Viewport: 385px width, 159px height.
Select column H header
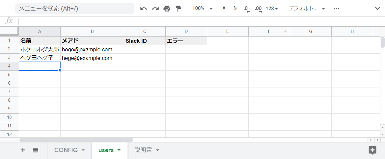pyautogui.click(x=352, y=31)
